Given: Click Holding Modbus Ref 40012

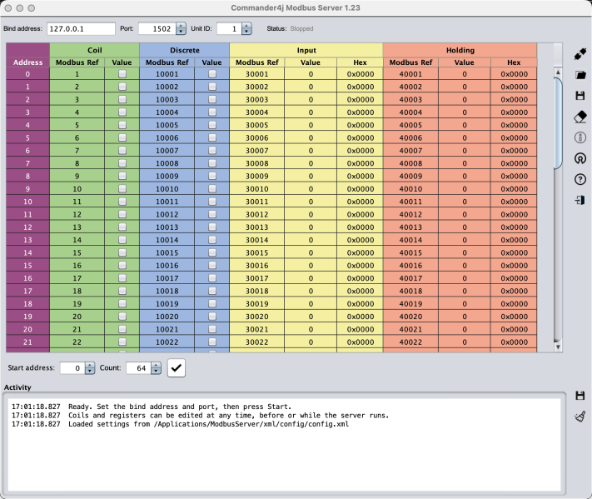Looking at the screenshot, I should [x=410, y=214].
